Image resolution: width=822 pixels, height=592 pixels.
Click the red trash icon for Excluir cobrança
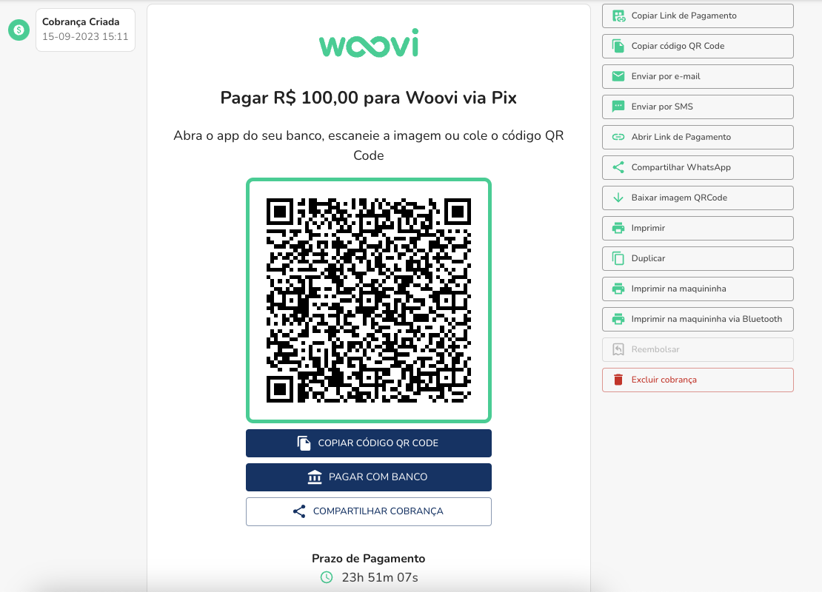[618, 380]
